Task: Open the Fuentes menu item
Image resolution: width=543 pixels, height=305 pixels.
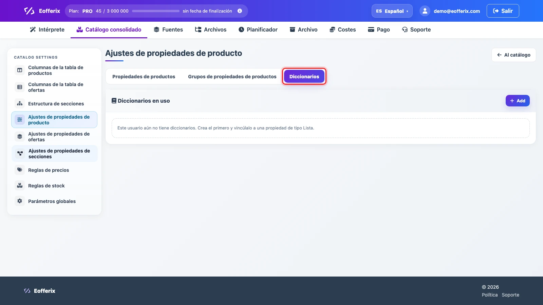Action: (168, 29)
